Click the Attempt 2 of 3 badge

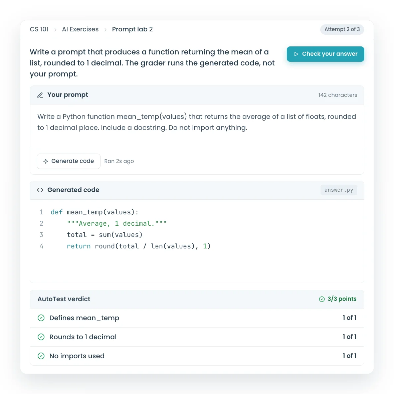tap(342, 29)
